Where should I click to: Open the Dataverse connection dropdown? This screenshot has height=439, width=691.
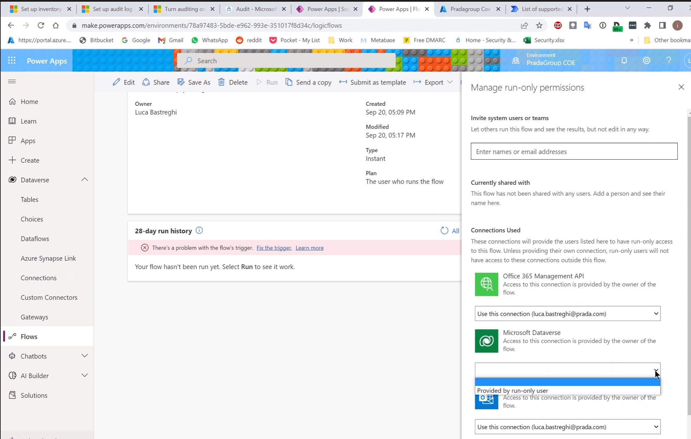[x=656, y=370]
